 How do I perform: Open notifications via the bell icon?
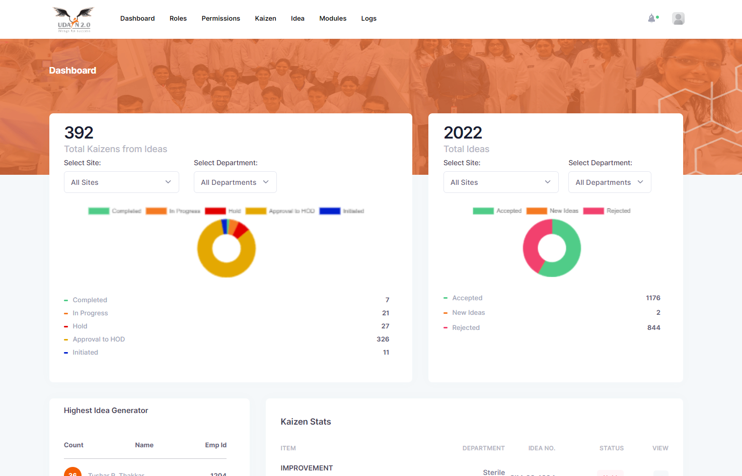(x=651, y=18)
